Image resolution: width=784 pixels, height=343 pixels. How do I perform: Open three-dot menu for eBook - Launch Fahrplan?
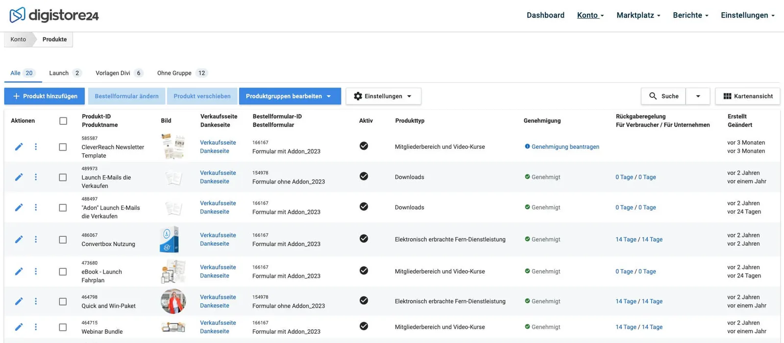point(36,272)
